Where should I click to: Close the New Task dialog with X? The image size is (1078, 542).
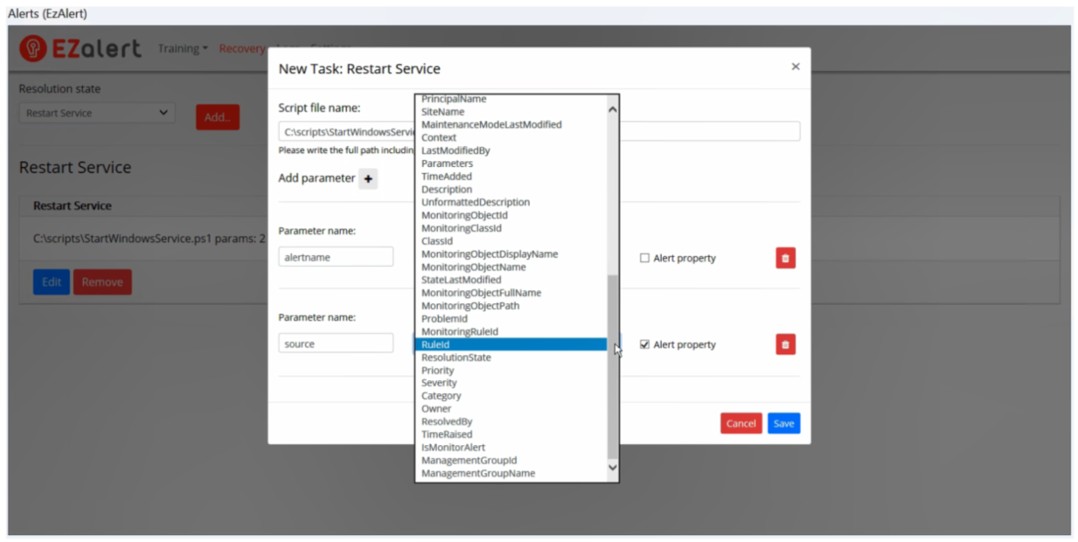[795, 66]
